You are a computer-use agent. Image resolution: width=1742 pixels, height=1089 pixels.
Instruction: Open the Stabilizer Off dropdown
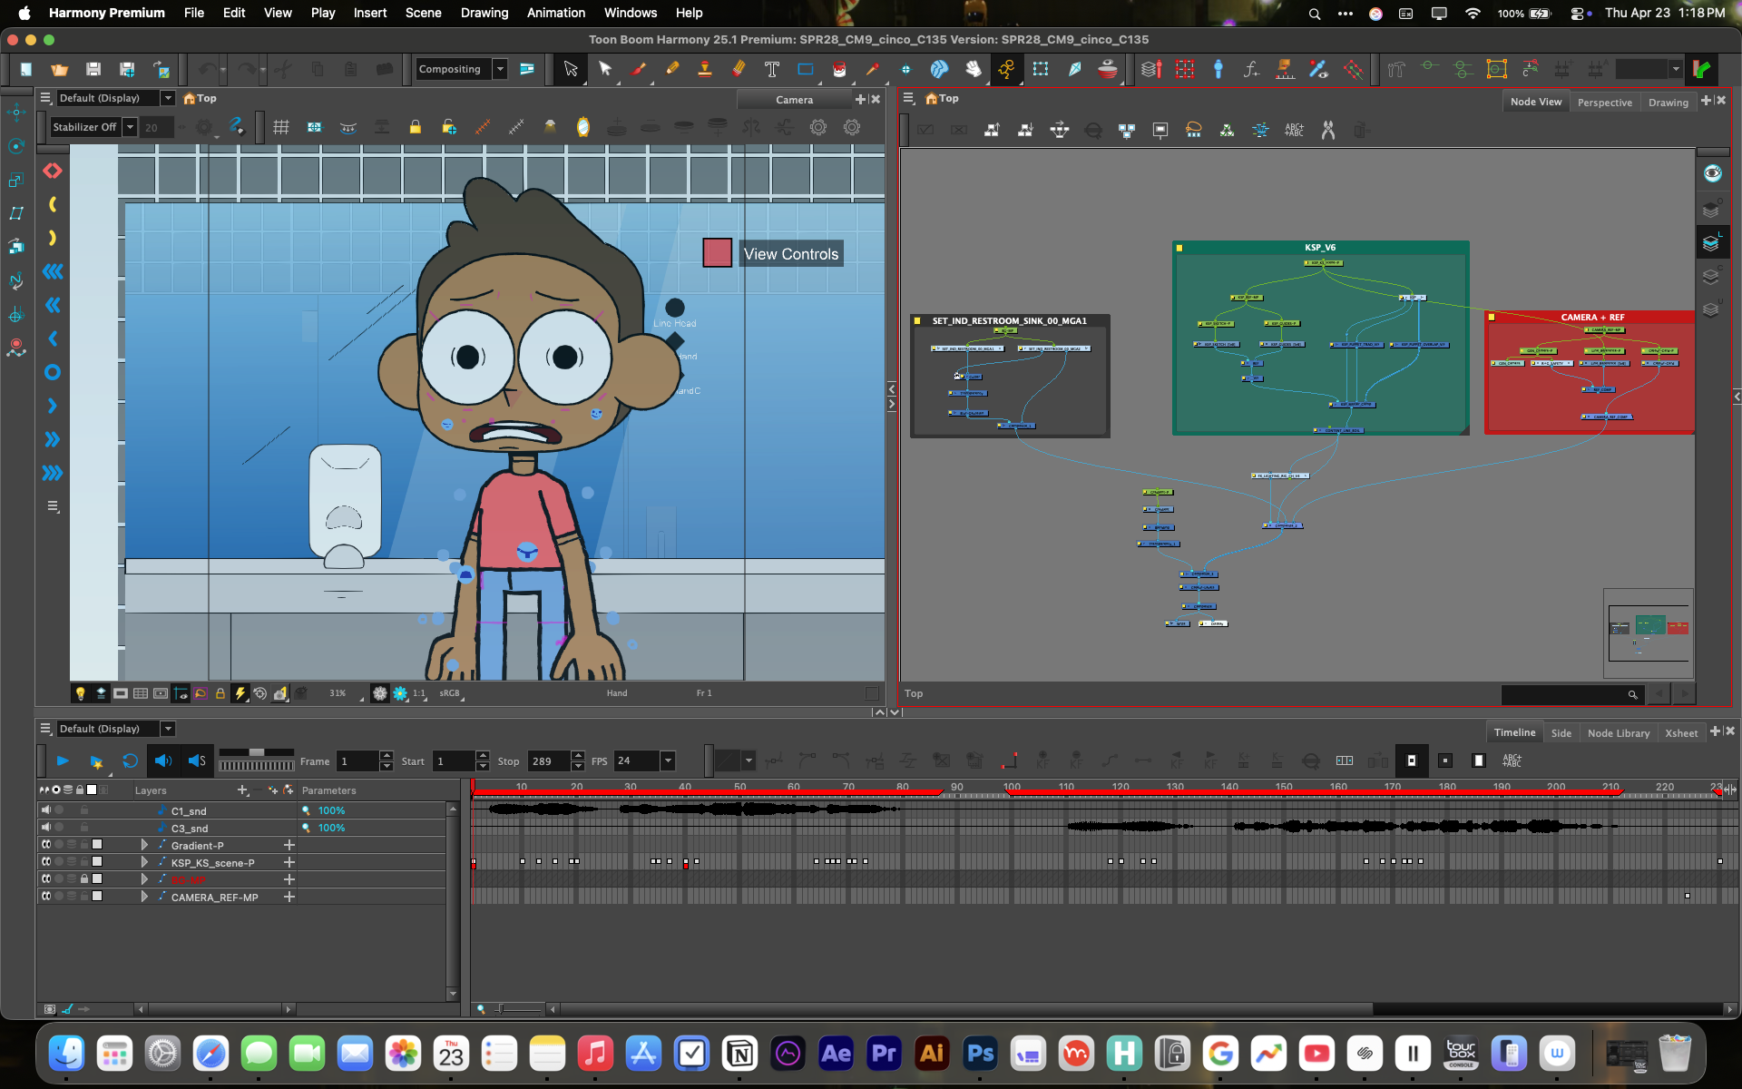coord(130,127)
